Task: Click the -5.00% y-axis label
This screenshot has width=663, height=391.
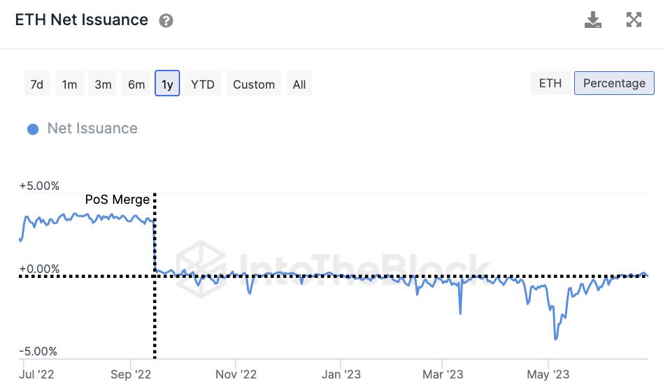Action: tap(38, 351)
